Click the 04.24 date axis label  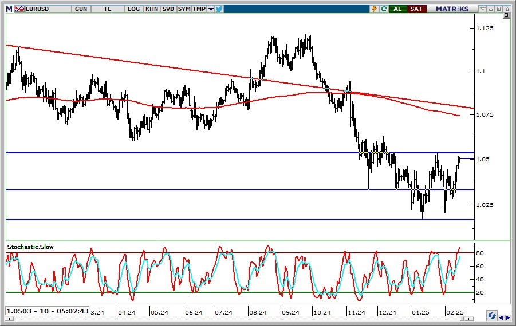[127, 312]
